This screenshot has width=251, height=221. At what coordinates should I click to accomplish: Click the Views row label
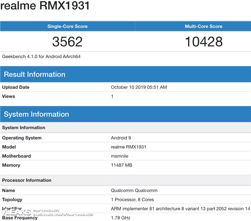coord(9,96)
